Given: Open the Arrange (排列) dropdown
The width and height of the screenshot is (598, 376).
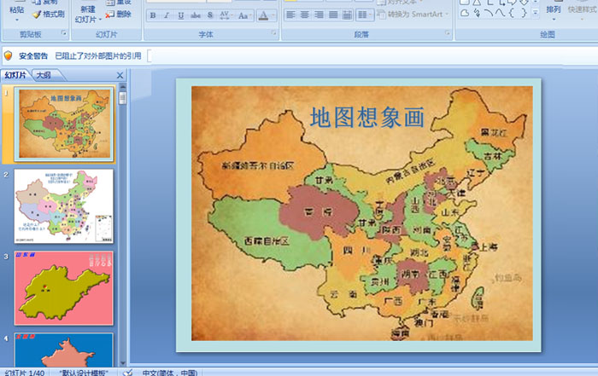Looking at the screenshot, I should pos(554,11).
